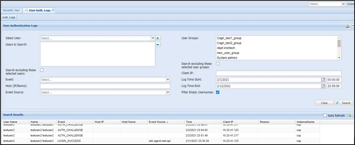Close the User Auth. Logs tab

pos(53,10)
